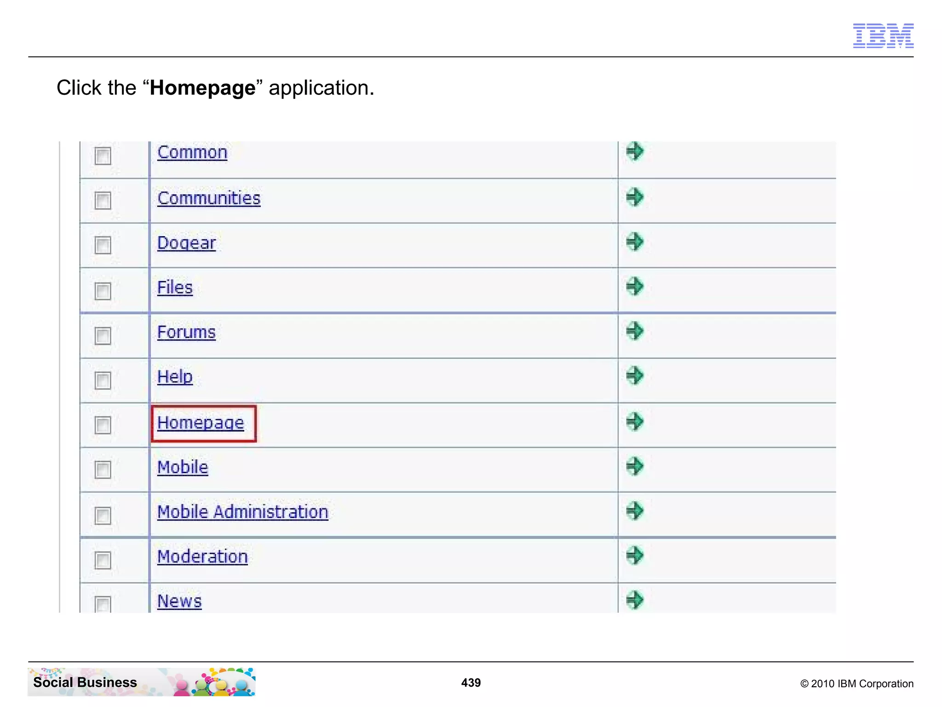Tick the checkbox for Common

point(103,156)
